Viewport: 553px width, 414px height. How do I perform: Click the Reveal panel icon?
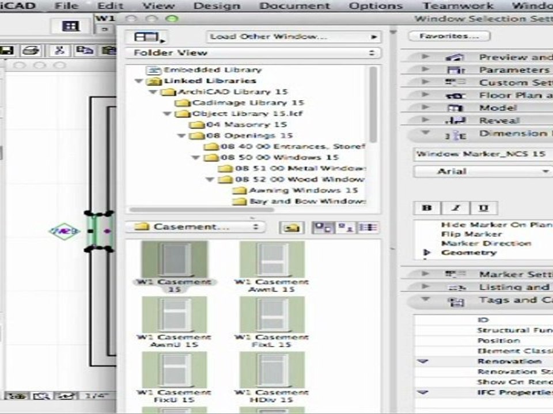(x=455, y=121)
